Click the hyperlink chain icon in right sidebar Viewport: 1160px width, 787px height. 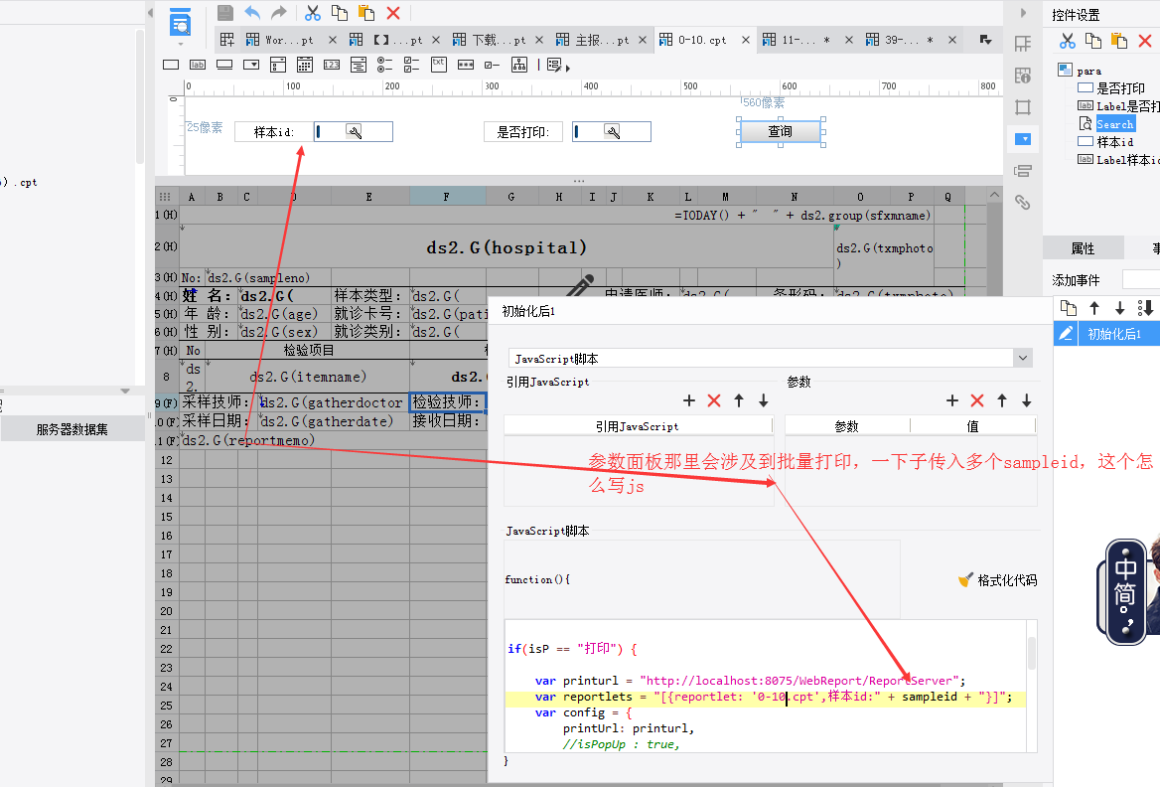(x=1022, y=202)
